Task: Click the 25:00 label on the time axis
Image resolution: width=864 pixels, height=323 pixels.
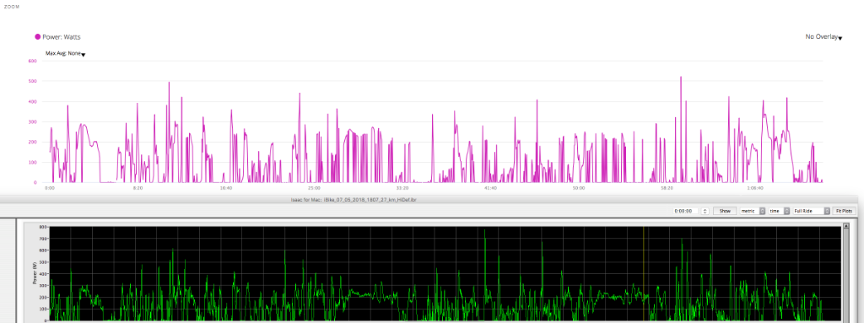Action: coord(314,189)
